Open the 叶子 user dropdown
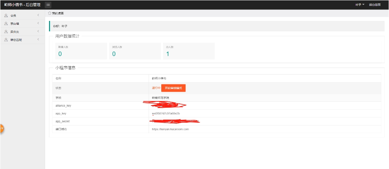Image resolution: width=389 pixels, height=169 pixels. (x=360, y=5)
